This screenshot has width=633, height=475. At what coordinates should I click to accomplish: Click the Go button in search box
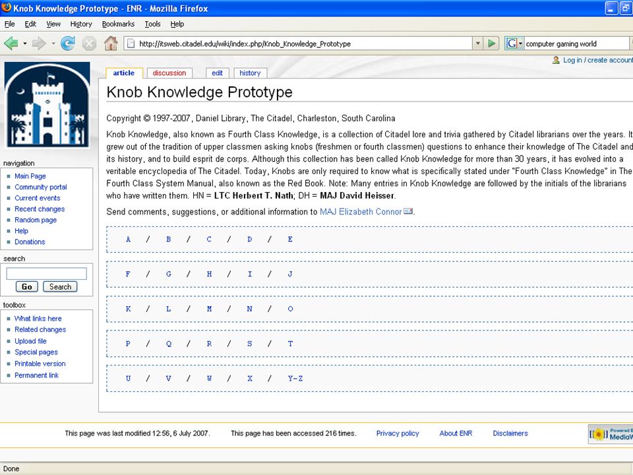click(27, 287)
